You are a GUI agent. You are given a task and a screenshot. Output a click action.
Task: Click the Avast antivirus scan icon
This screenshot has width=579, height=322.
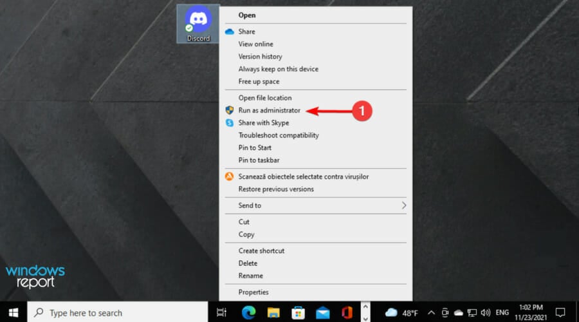pos(229,176)
